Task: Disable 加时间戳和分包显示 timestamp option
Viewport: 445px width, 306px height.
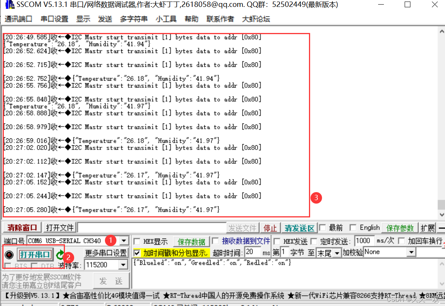Action: click(x=136, y=253)
